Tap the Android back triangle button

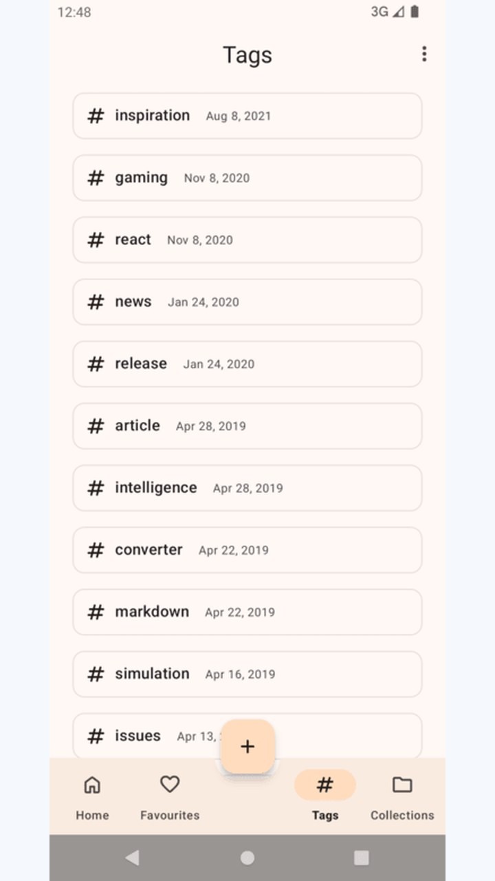[133, 857]
